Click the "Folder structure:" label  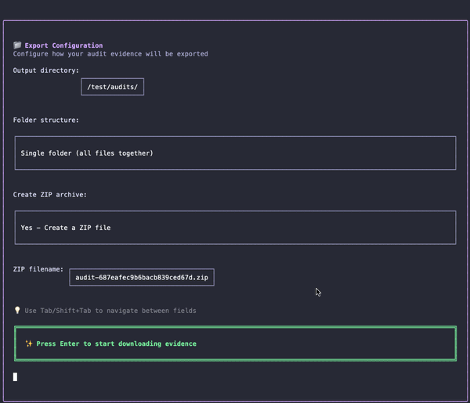click(x=46, y=120)
